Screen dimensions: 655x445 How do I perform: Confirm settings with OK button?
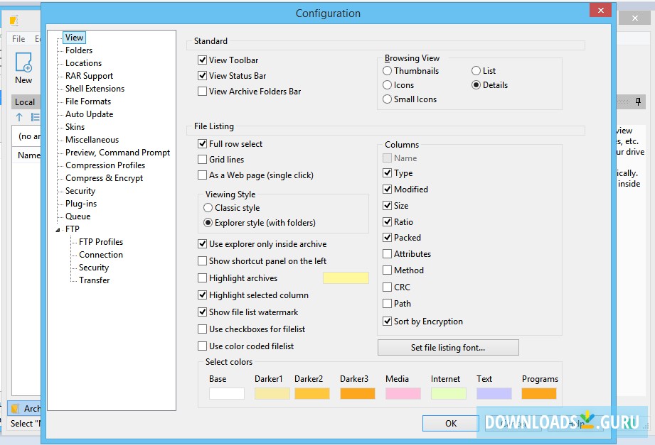(x=451, y=423)
